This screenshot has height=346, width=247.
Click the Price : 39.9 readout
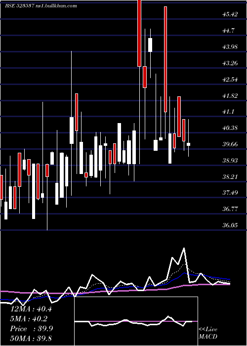pos(32,329)
